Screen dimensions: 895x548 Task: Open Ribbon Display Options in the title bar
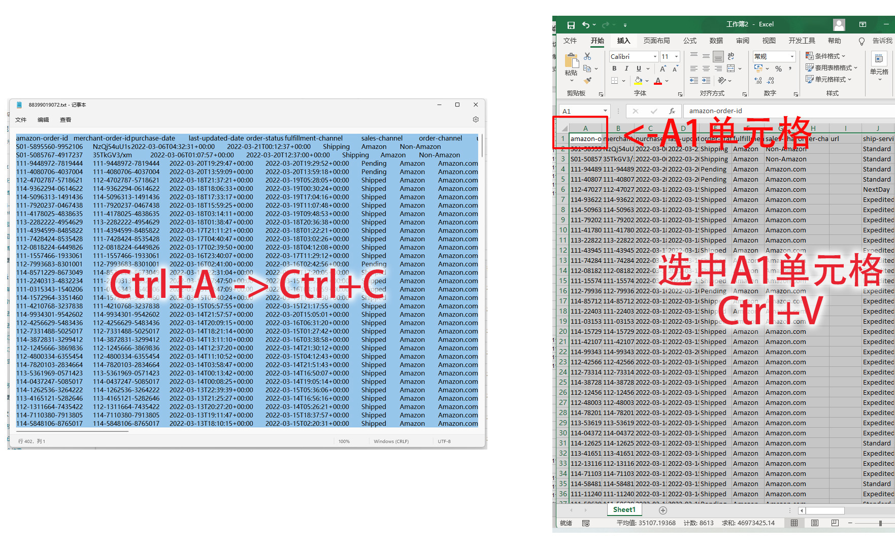[x=863, y=24]
